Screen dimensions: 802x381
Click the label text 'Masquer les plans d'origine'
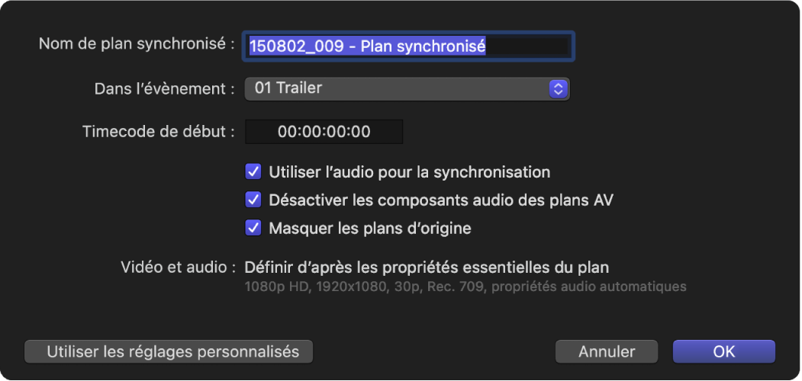tap(370, 228)
